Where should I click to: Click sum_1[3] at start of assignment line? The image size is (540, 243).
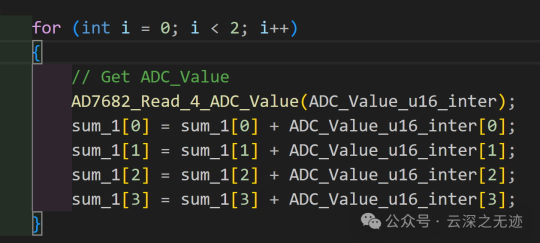point(110,200)
